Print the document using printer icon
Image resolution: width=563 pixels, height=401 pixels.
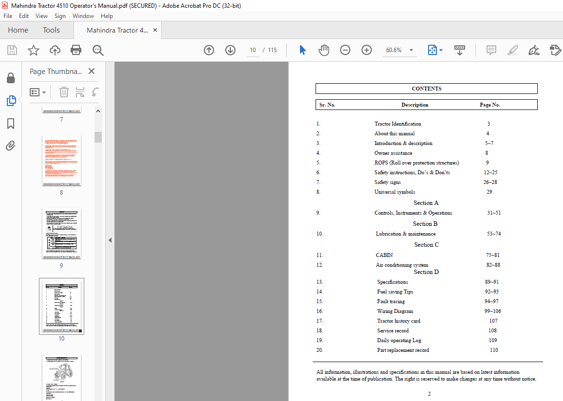(x=76, y=50)
